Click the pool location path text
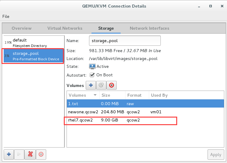This screenshot has width=227, height=163. 123,58
